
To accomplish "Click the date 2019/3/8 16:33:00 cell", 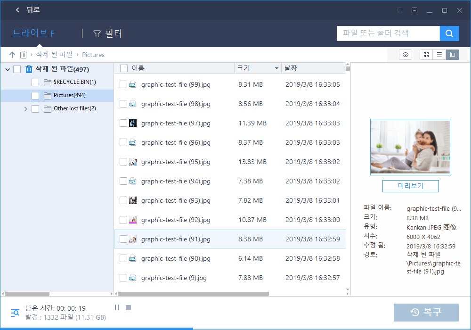I will point(312,220).
